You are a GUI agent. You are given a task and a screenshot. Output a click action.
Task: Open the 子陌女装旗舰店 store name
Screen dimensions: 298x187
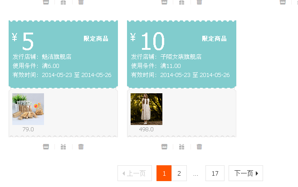coord(181,57)
